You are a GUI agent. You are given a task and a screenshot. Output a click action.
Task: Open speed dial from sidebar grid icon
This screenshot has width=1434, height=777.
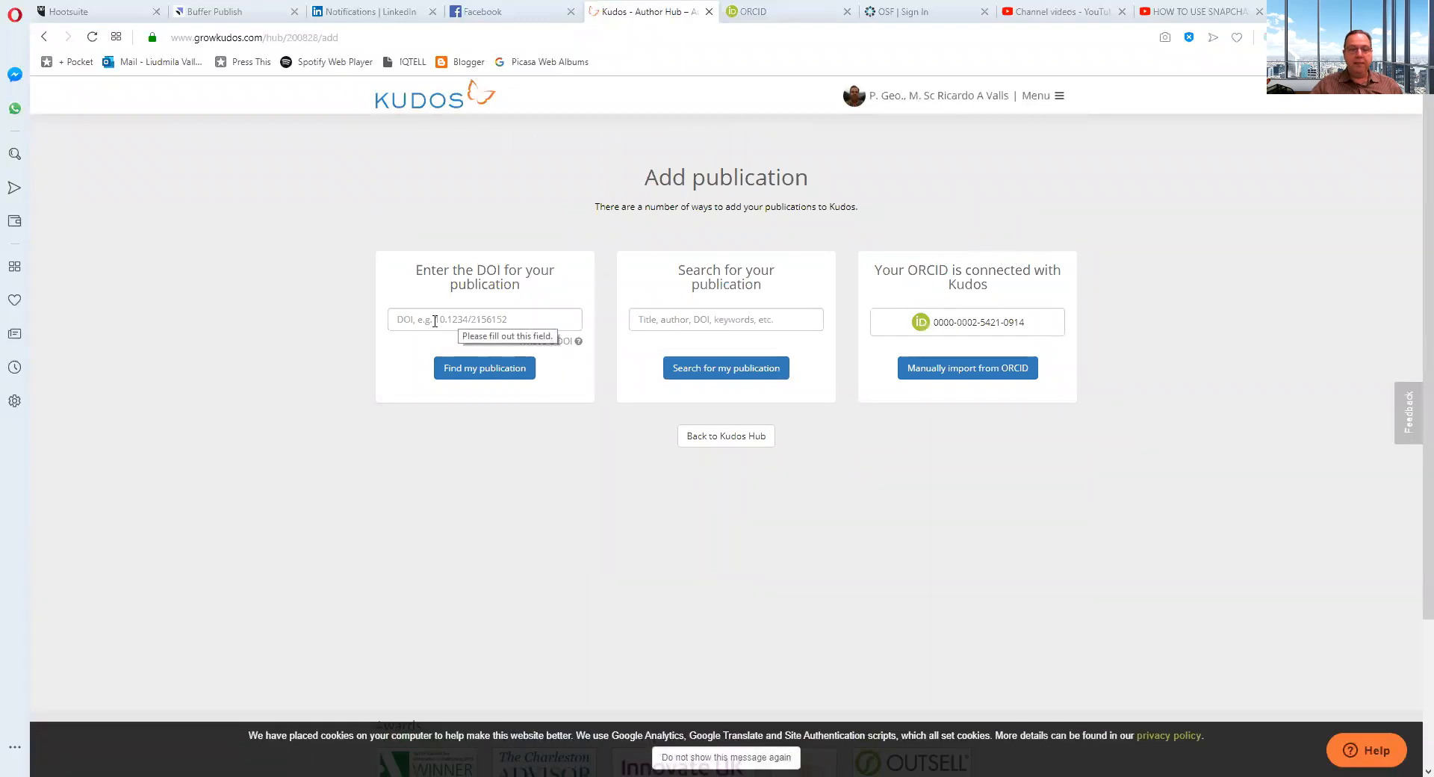click(15, 267)
